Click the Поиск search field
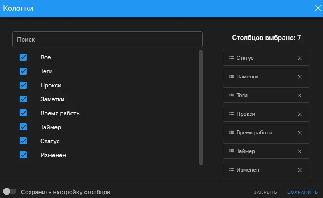323x198 pixels. (107, 40)
